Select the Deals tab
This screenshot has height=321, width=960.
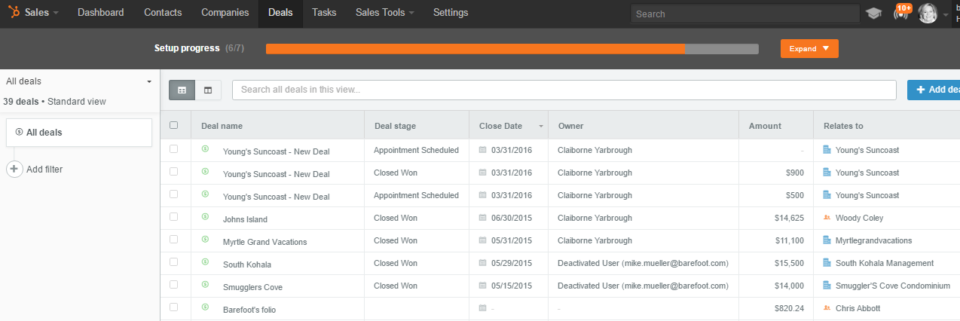coord(280,13)
